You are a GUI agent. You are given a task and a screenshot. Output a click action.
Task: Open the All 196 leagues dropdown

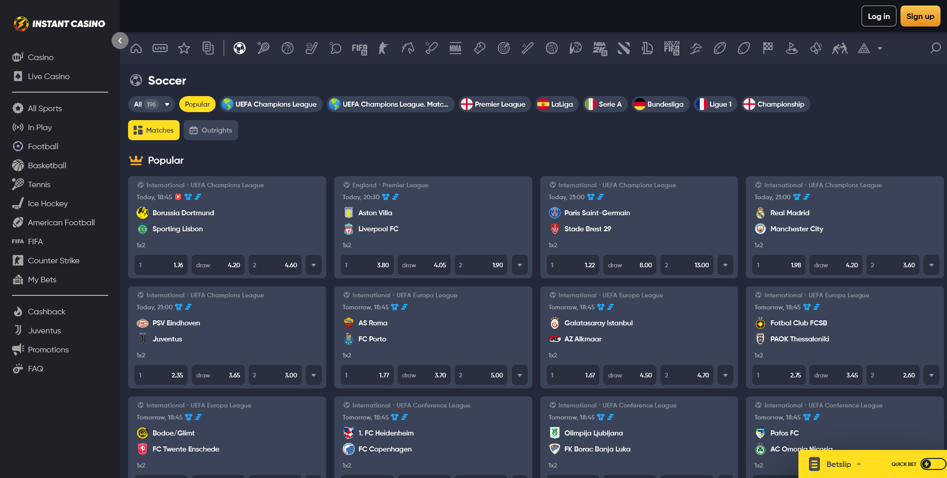pyautogui.click(x=152, y=104)
